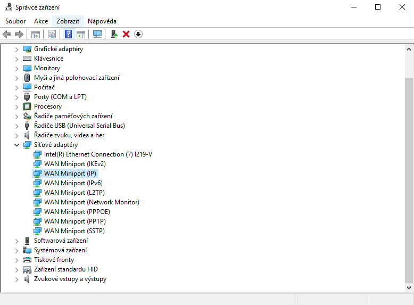414x305 pixels.
Task: Click the vertical scrollbar down arrow
Action: pos(409,287)
